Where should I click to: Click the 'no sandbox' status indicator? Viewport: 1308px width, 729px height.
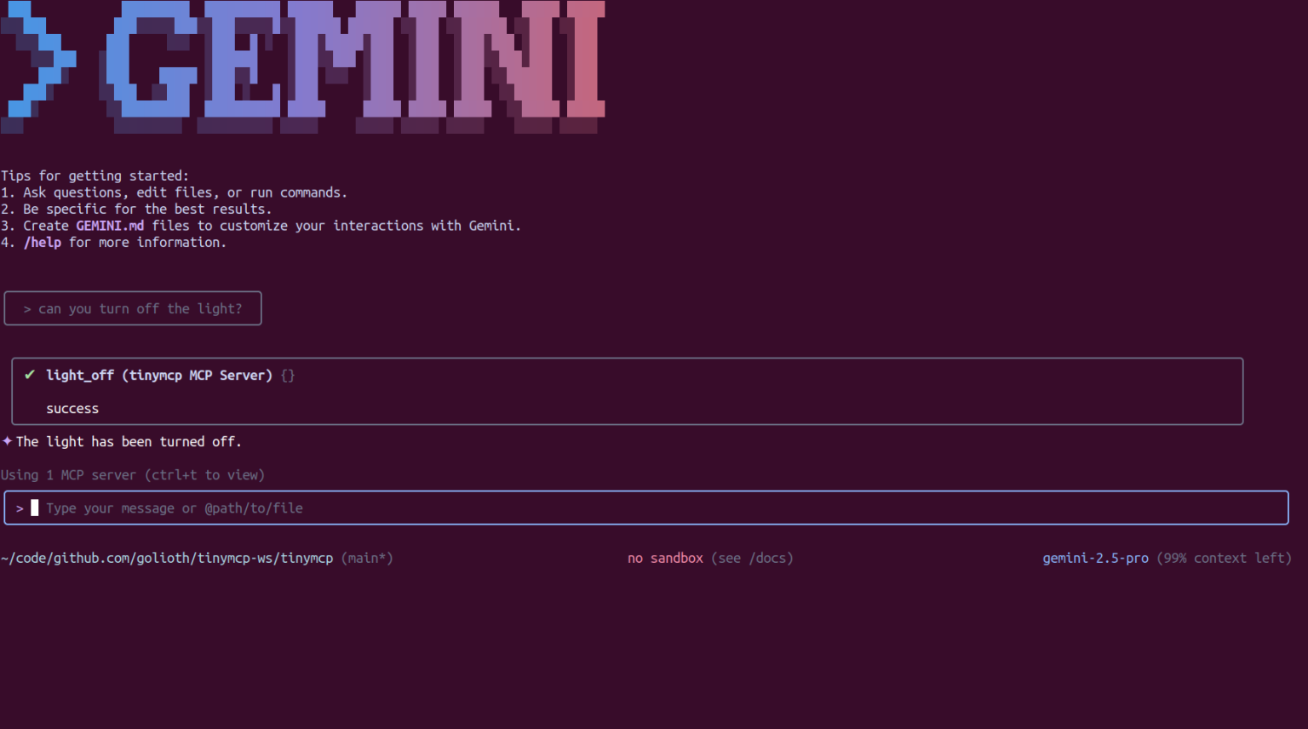point(665,559)
